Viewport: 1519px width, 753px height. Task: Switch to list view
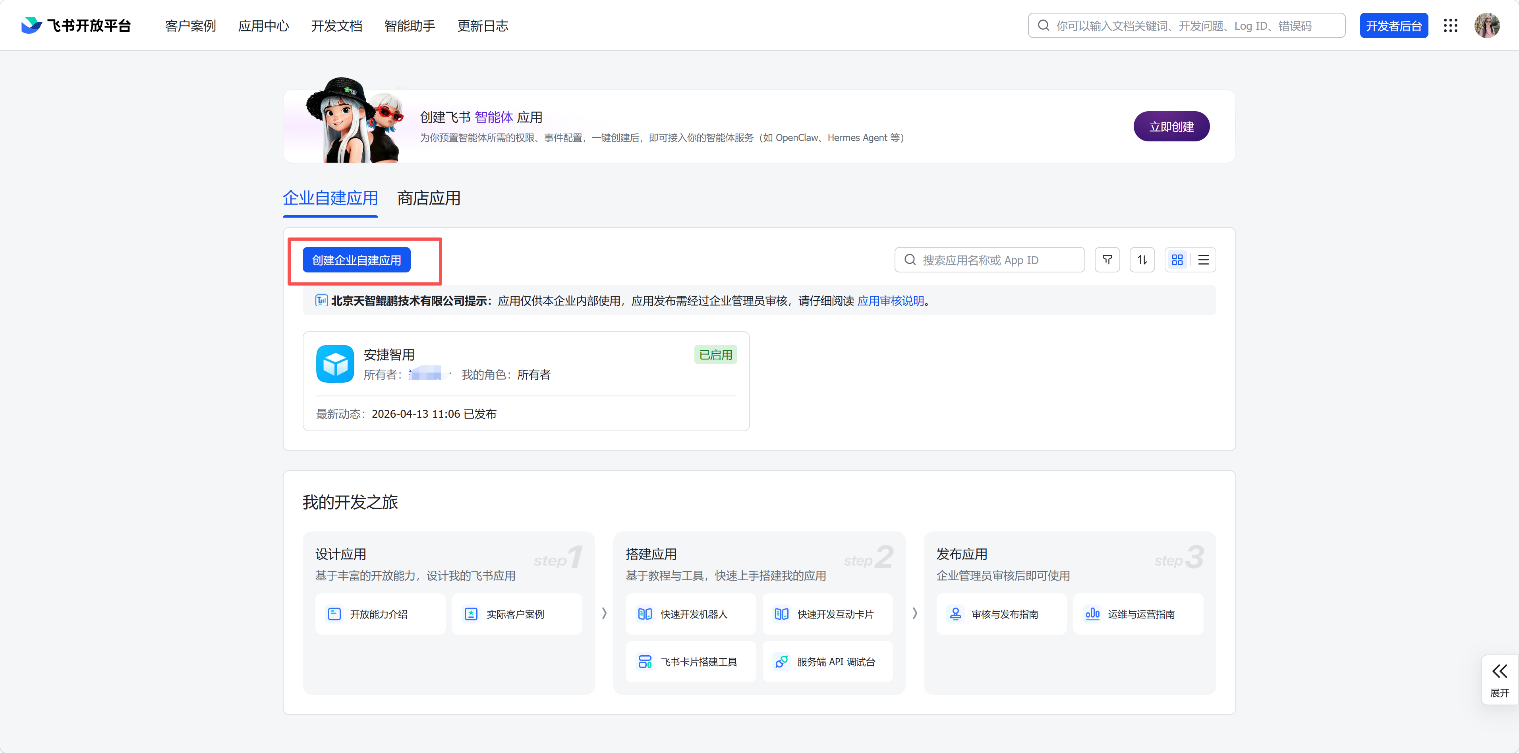point(1203,260)
